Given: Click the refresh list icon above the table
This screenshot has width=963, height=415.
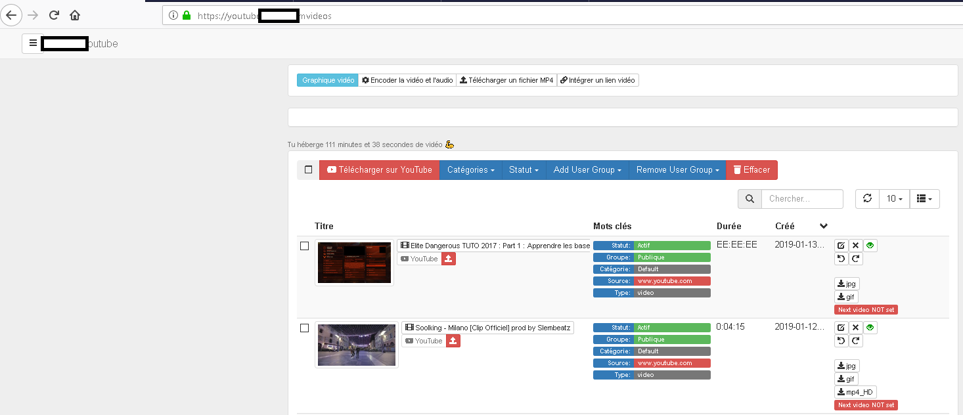Looking at the screenshot, I should pyautogui.click(x=866, y=198).
